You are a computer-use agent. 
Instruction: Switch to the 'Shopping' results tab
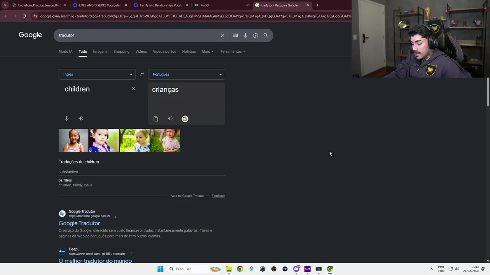121,52
